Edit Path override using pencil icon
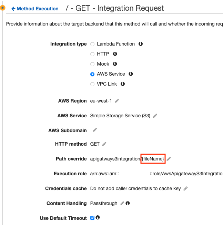 tap(169, 159)
